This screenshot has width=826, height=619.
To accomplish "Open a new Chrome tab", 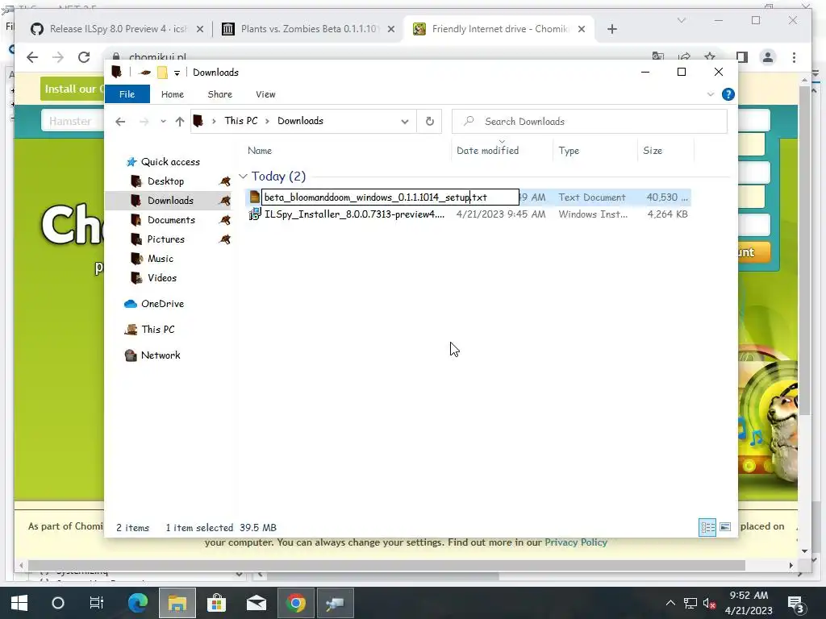I will point(611,29).
